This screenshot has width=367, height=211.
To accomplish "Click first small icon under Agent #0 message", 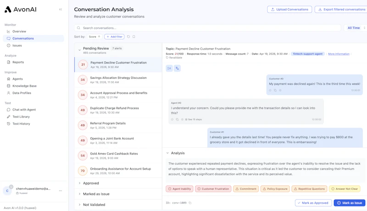I will coord(172,119).
